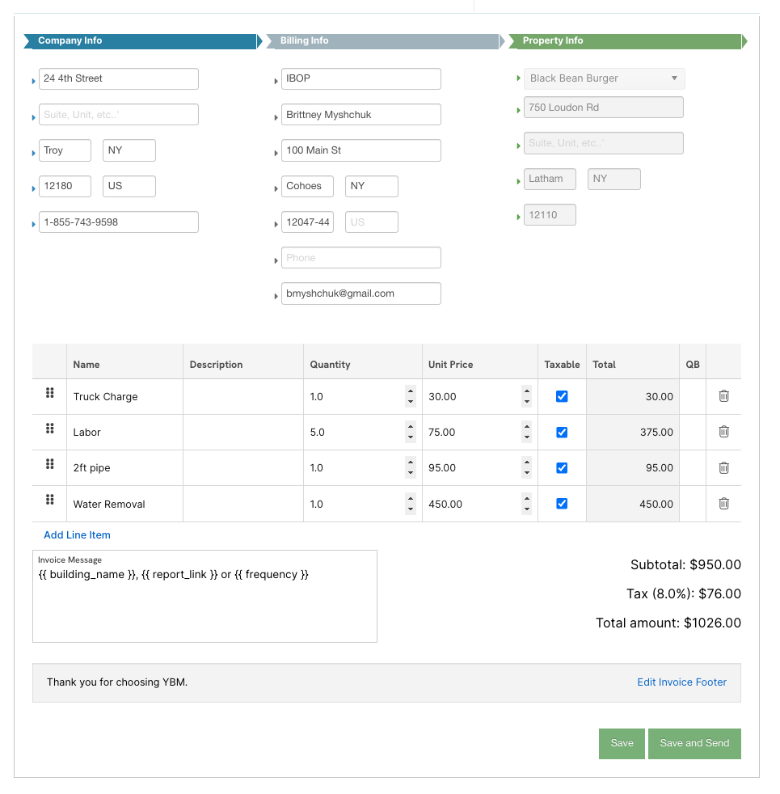Click trash icon for 2ft pipe row
Screen dimensions: 780x794
pos(723,468)
